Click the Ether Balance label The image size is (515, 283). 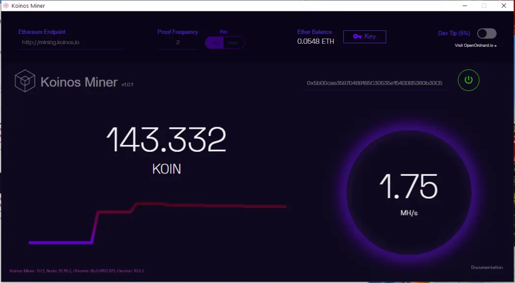[314, 32]
